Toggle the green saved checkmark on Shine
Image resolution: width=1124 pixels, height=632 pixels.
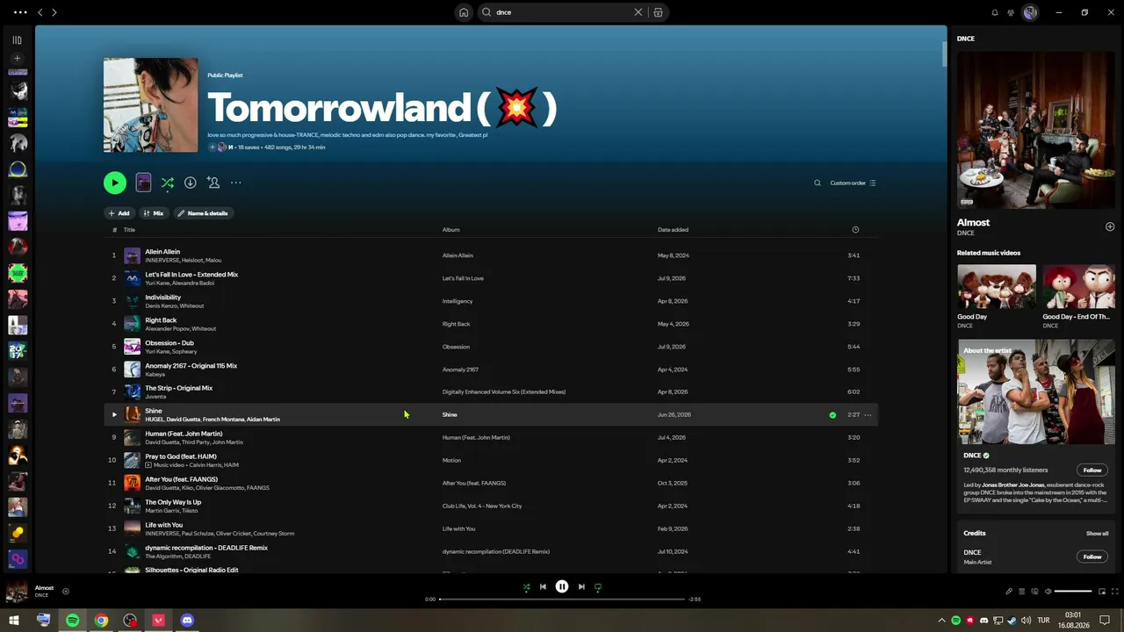[832, 414]
